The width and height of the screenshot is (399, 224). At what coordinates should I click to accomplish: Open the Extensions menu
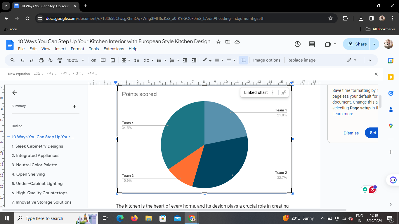click(114, 49)
